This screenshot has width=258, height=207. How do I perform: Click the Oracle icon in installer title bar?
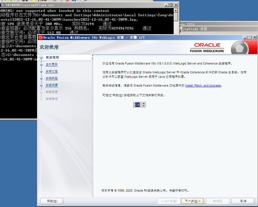pos(40,37)
